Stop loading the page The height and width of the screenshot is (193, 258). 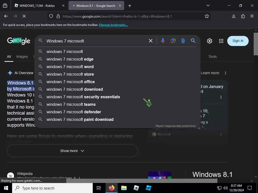[x=24, y=16]
